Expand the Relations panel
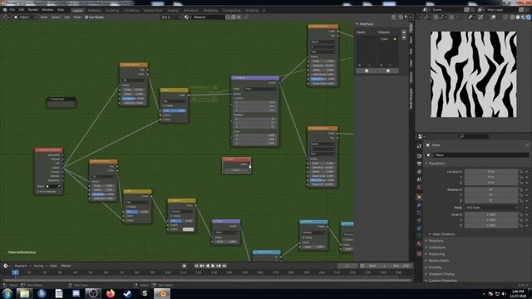Viewport: 532px width, 299px height. [x=435, y=241]
